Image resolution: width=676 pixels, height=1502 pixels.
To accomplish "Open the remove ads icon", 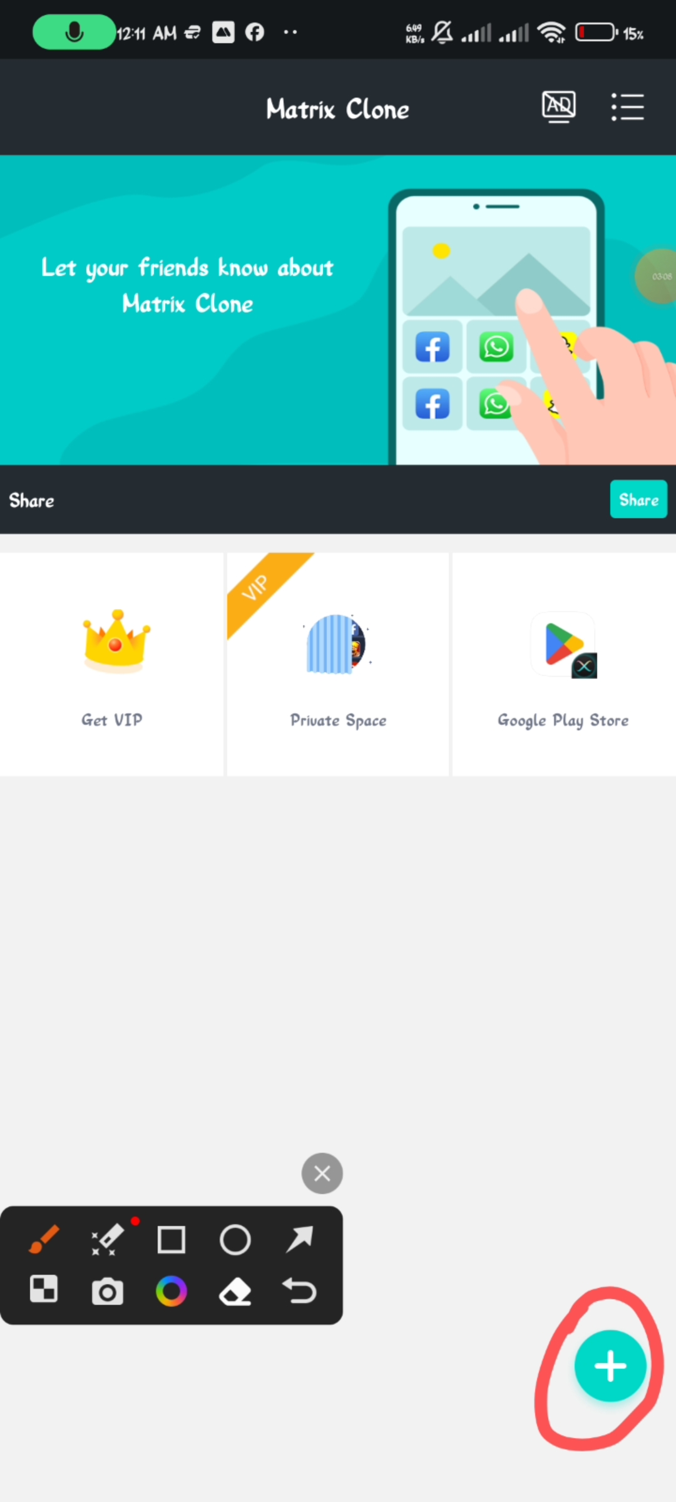I will point(558,107).
